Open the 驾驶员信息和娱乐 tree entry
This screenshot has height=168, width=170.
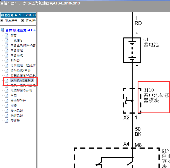(x=23, y=75)
